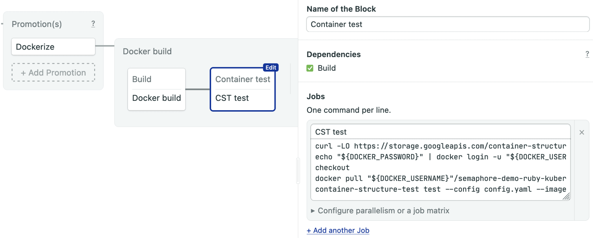This screenshot has width=593, height=238.
Task: Click the curl -LO command line
Action: pyautogui.click(x=440, y=146)
